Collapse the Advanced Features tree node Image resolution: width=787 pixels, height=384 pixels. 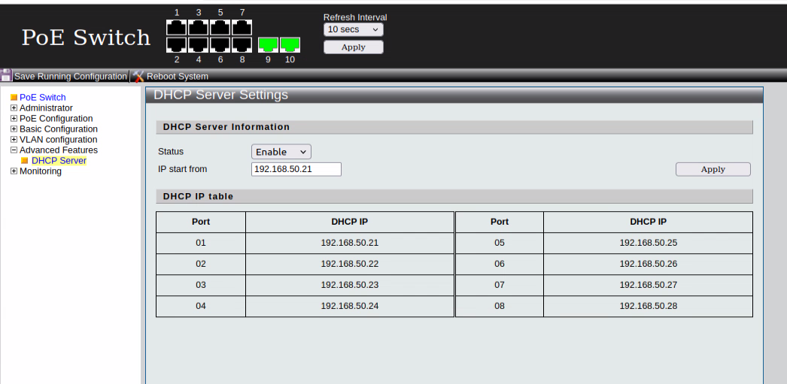14,150
